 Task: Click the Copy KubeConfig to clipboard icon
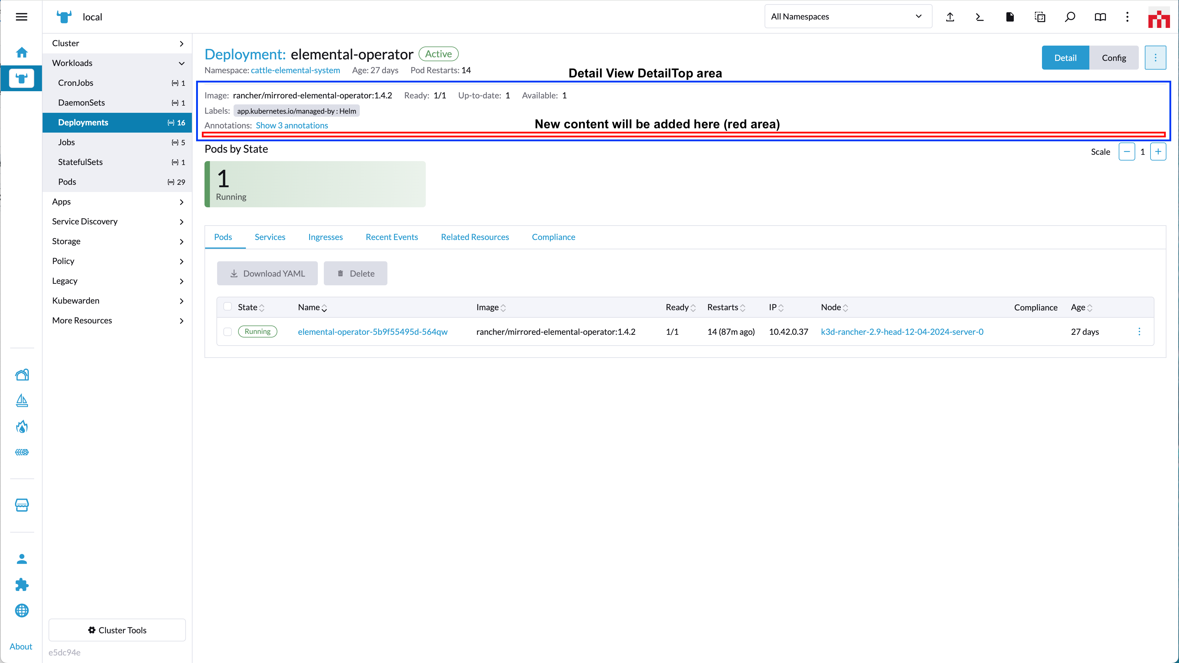1040,17
